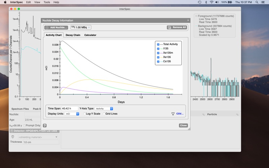
Task: Click the Add Nuclide button
Action: [56, 28]
